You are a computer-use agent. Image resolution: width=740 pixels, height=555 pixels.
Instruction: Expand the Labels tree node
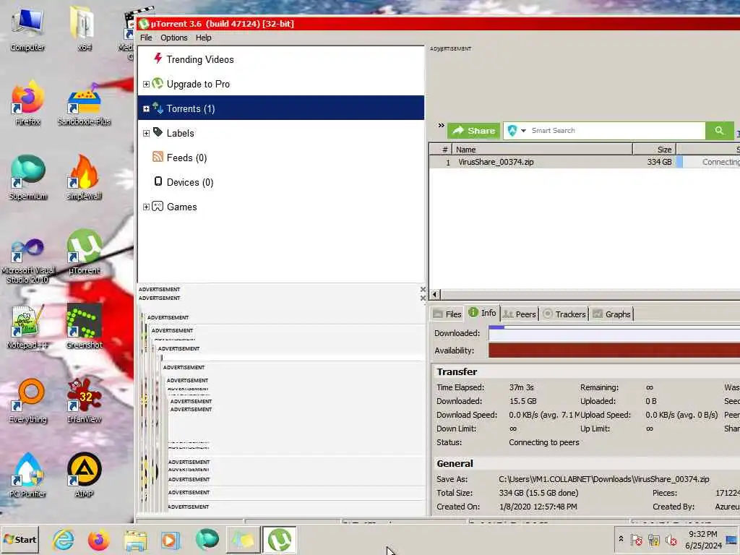tap(146, 133)
